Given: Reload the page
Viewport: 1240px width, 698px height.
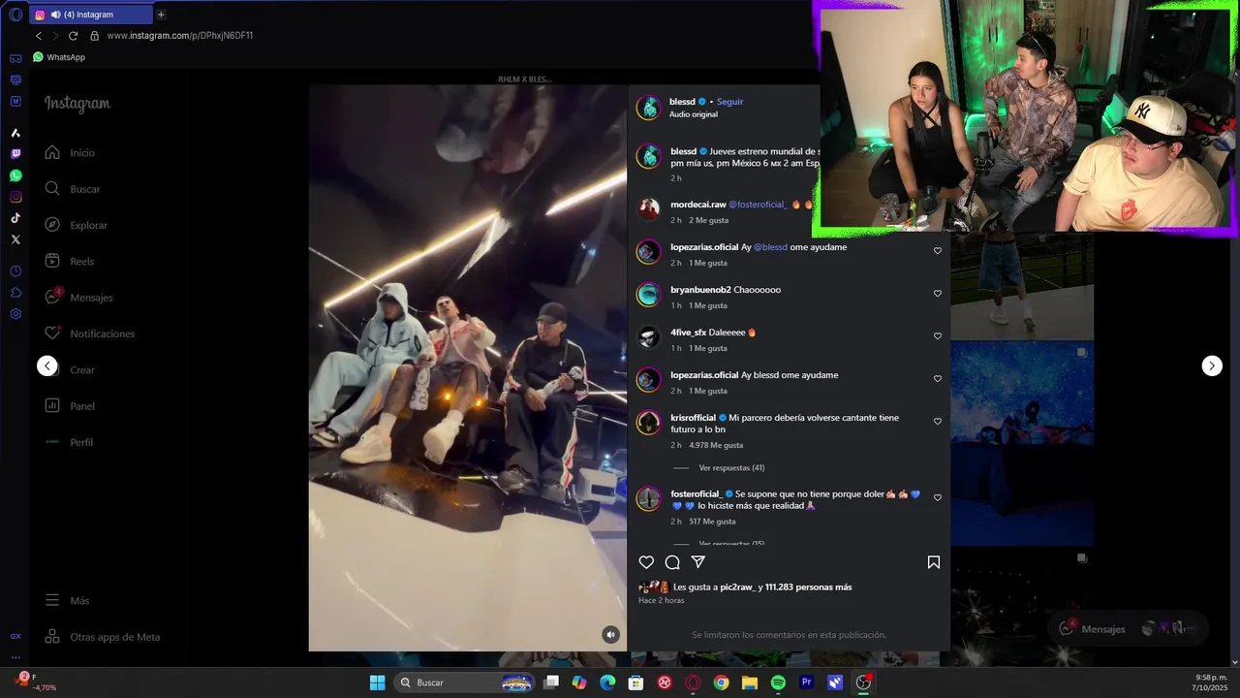Looking at the screenshot, I should pos(73,36).
